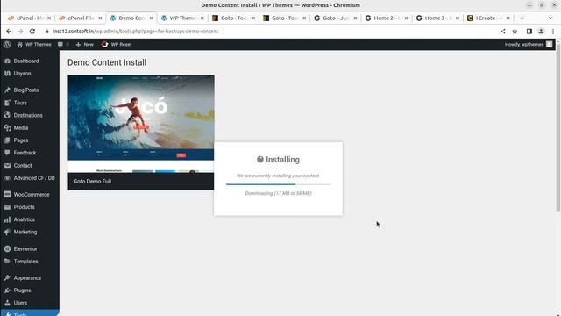The image size is (561, 316).
Task: Open the Dashboard sidebar icon
Action: [7, 61]
